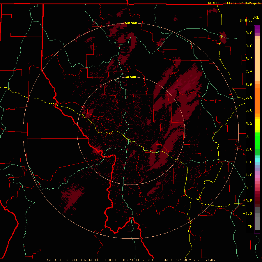Click the Specific Differential Phase KMSX caption
The height and width of the screenshot is (262, 262).
click(x=131, y=260)
